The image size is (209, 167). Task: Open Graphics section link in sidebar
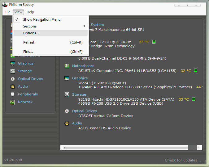26,63
